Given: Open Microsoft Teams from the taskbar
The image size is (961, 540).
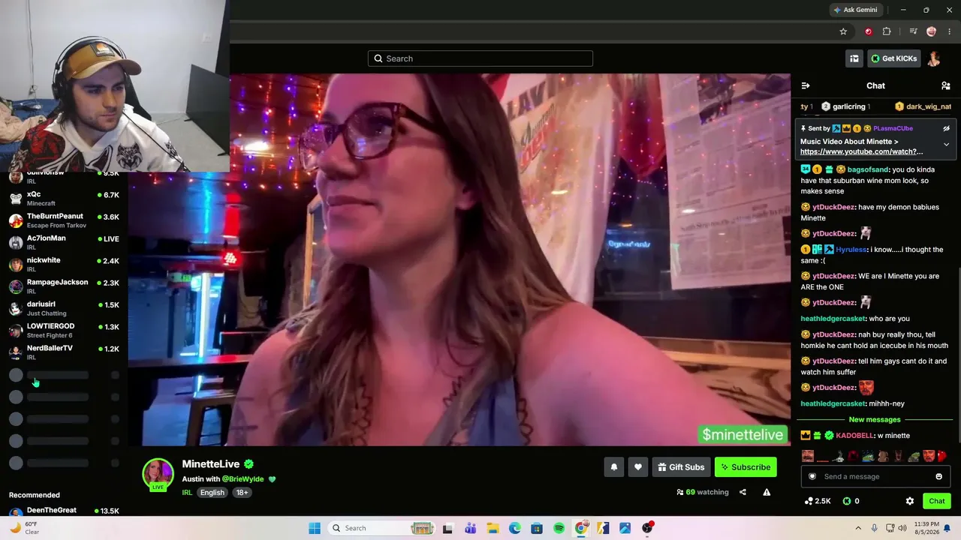Looking at the screenshot, I should (471, 528).
